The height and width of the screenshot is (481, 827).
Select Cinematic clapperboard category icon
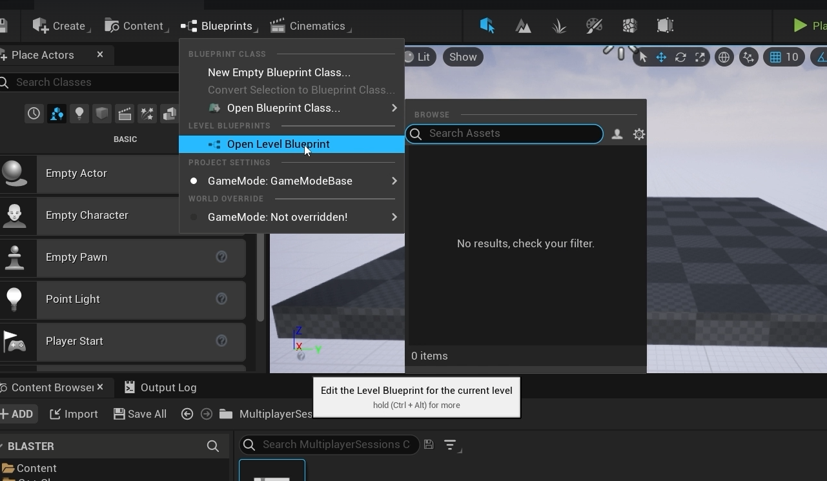point(125,114)
